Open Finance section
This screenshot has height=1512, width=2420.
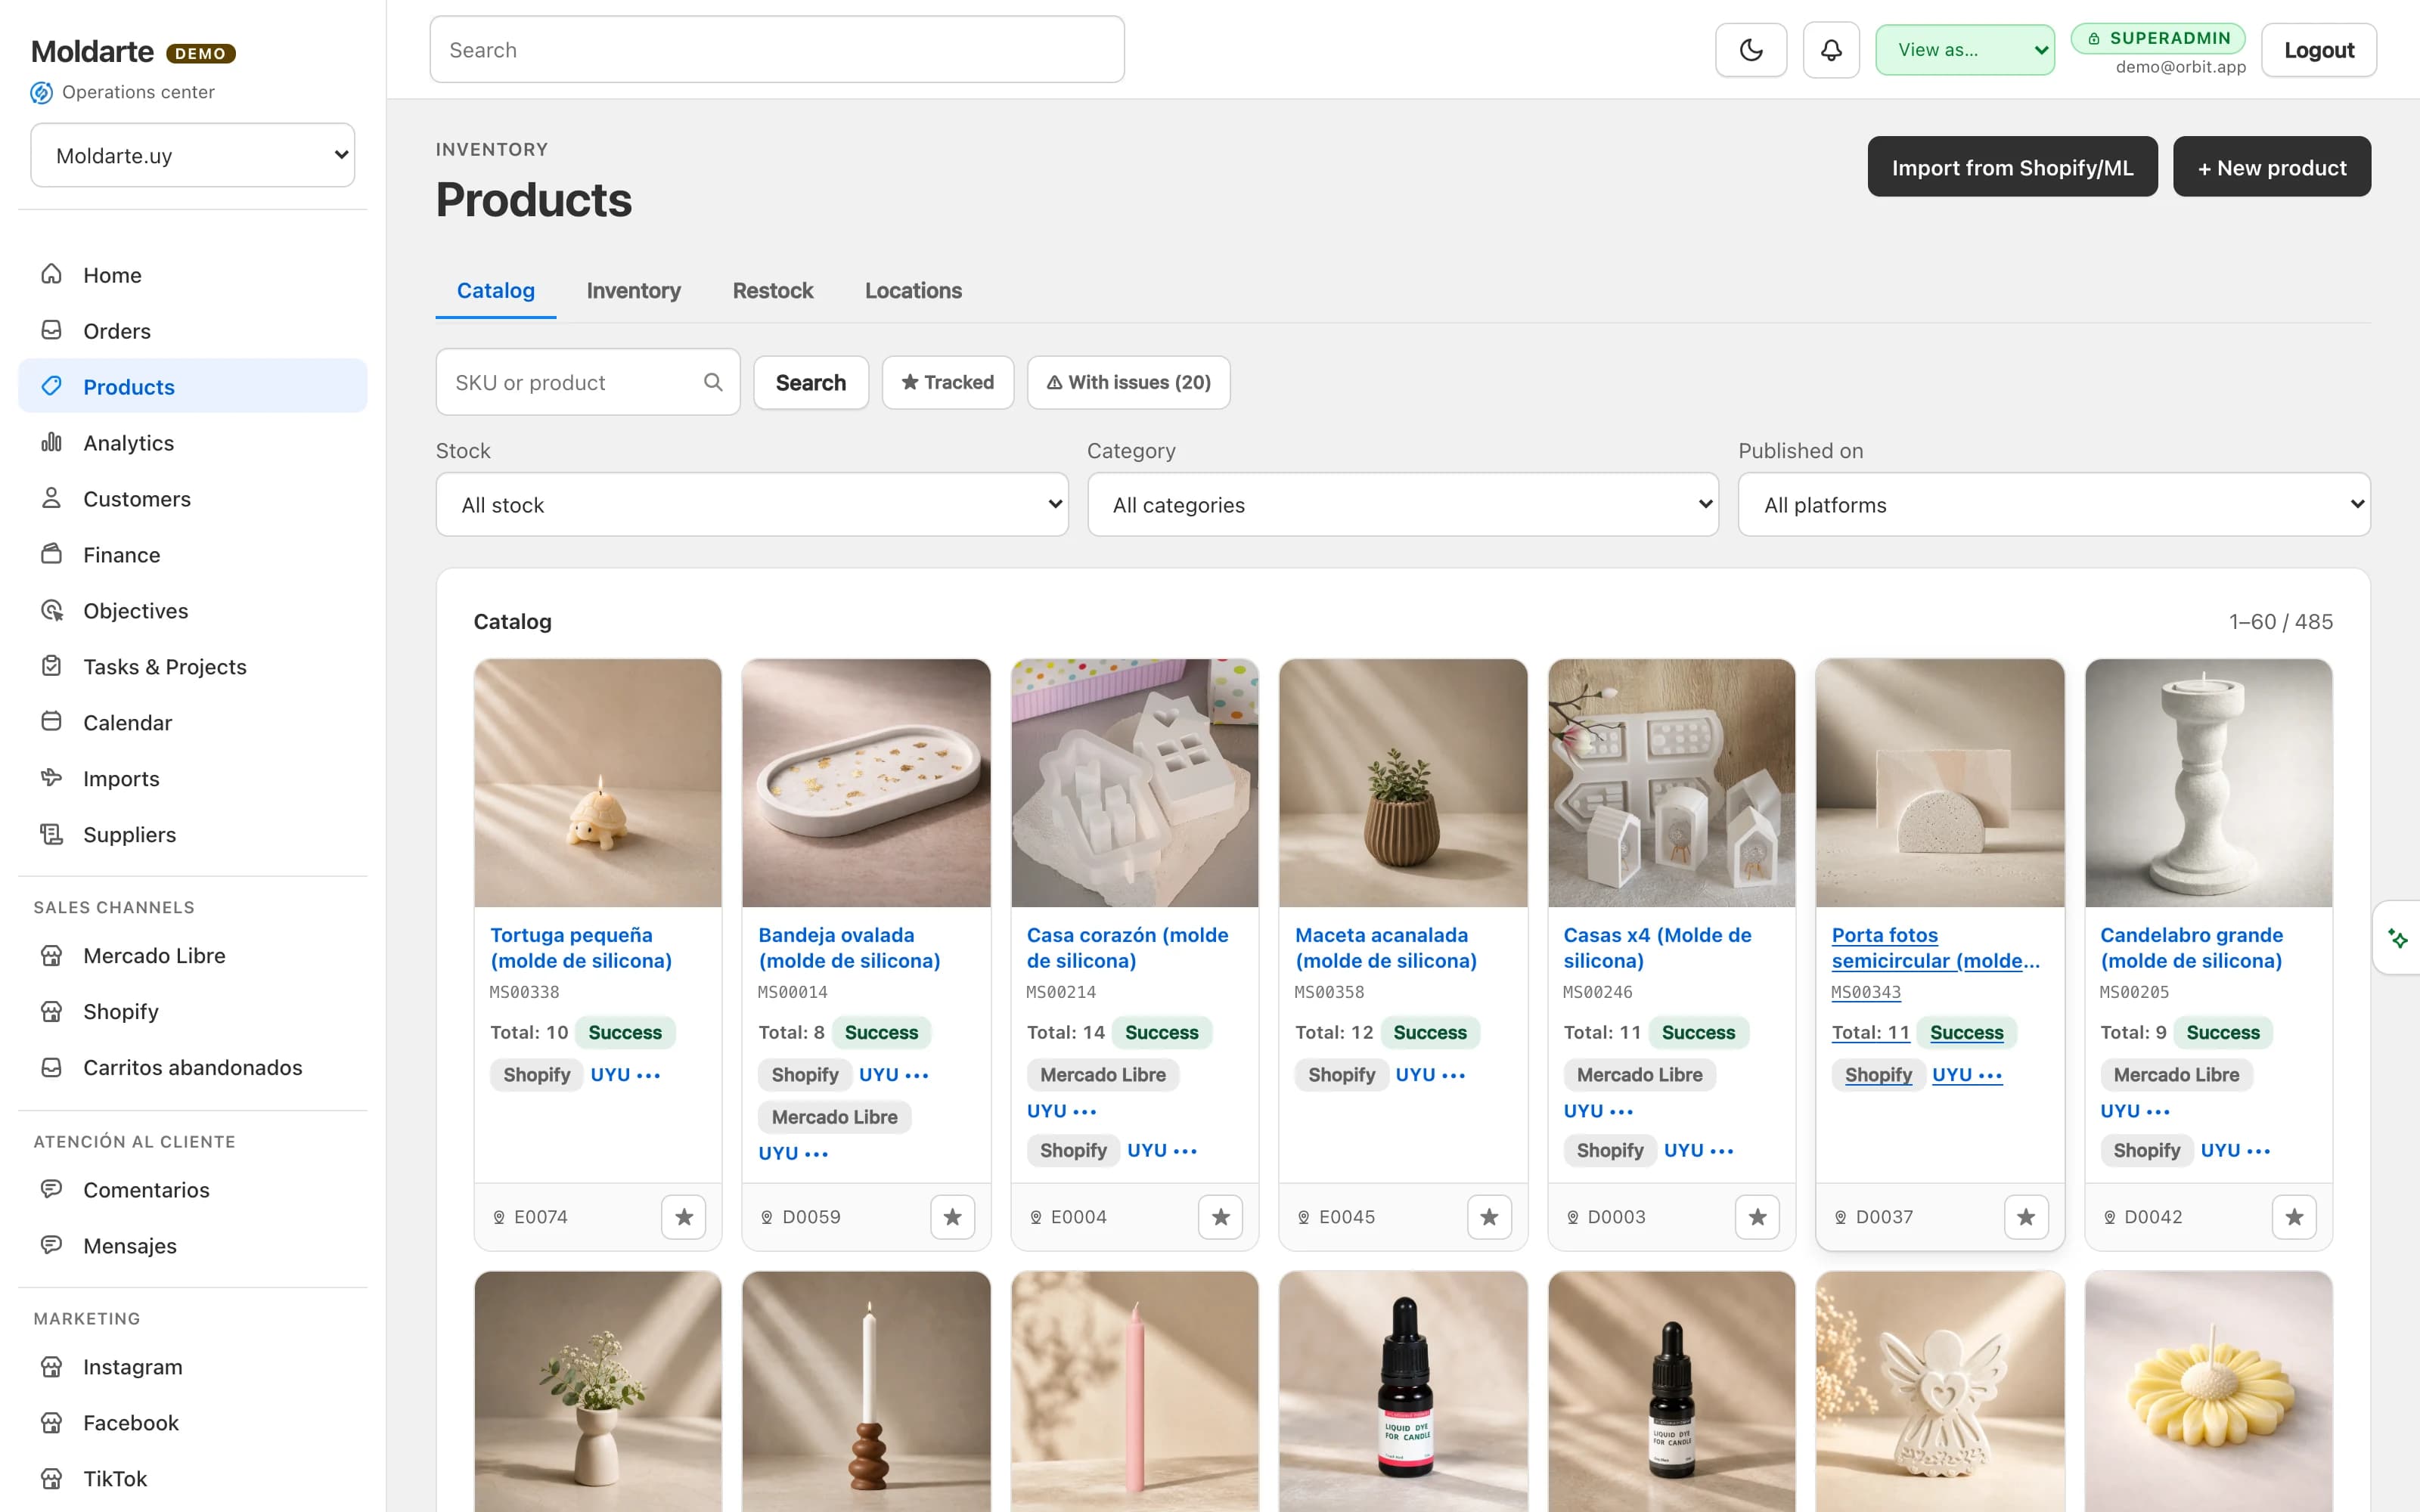click(192, 554)
